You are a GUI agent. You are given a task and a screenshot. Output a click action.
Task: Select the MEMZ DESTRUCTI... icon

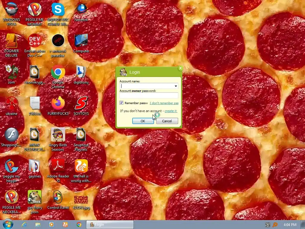pos(35,139)
